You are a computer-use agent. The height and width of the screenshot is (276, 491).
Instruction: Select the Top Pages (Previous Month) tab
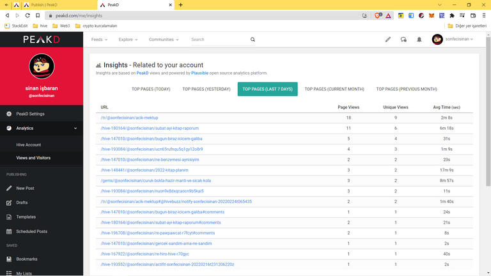pos(407,89)
